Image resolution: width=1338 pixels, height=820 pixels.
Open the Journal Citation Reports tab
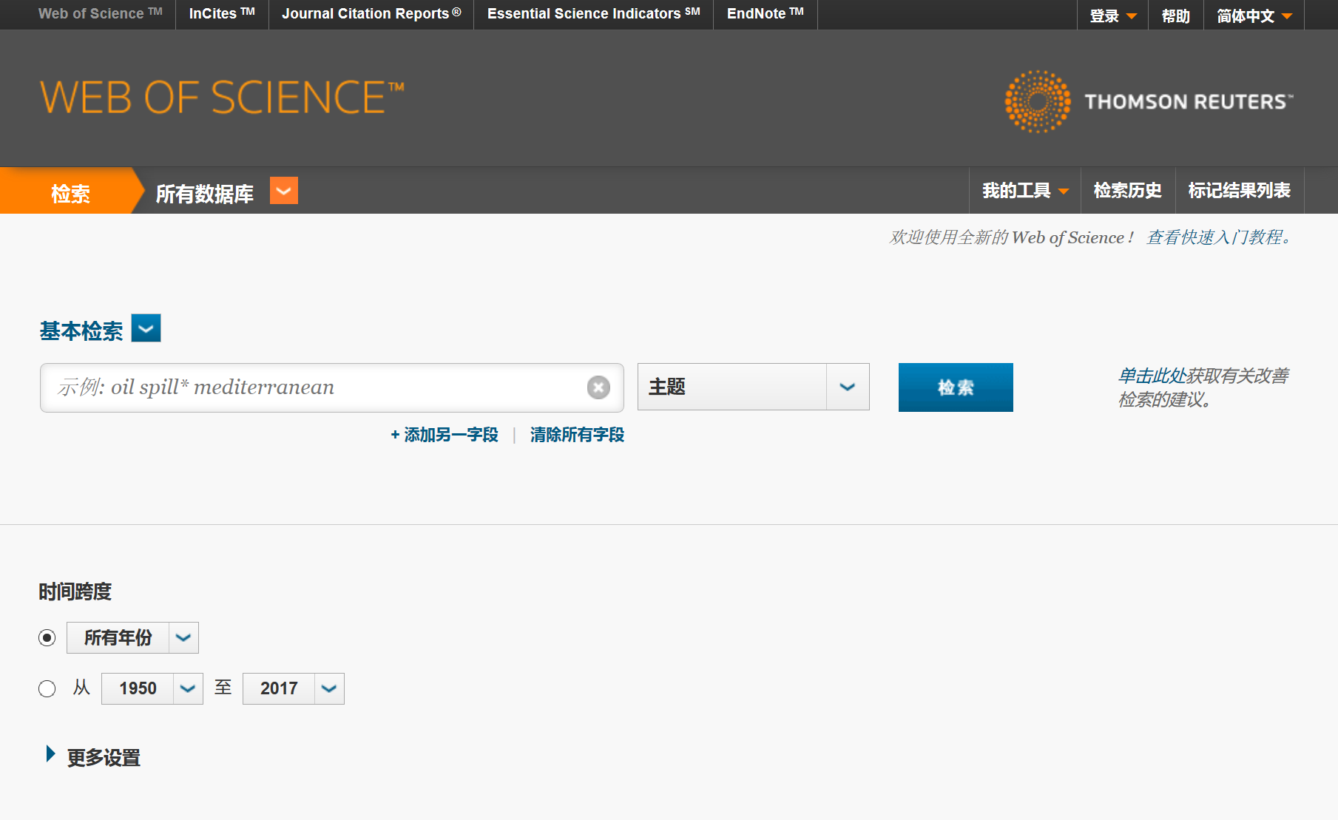coord(371,14)
